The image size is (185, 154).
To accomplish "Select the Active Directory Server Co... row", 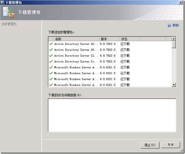I will click(x=110, y=62).
